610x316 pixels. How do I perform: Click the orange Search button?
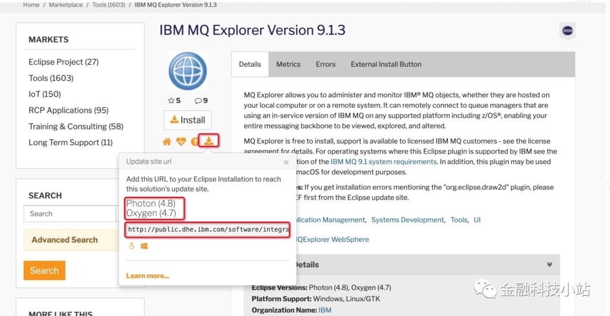pos(45,270)
